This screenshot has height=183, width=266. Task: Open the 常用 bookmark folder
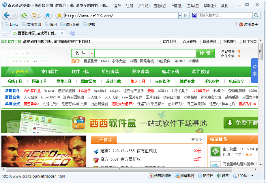[51, 25]
